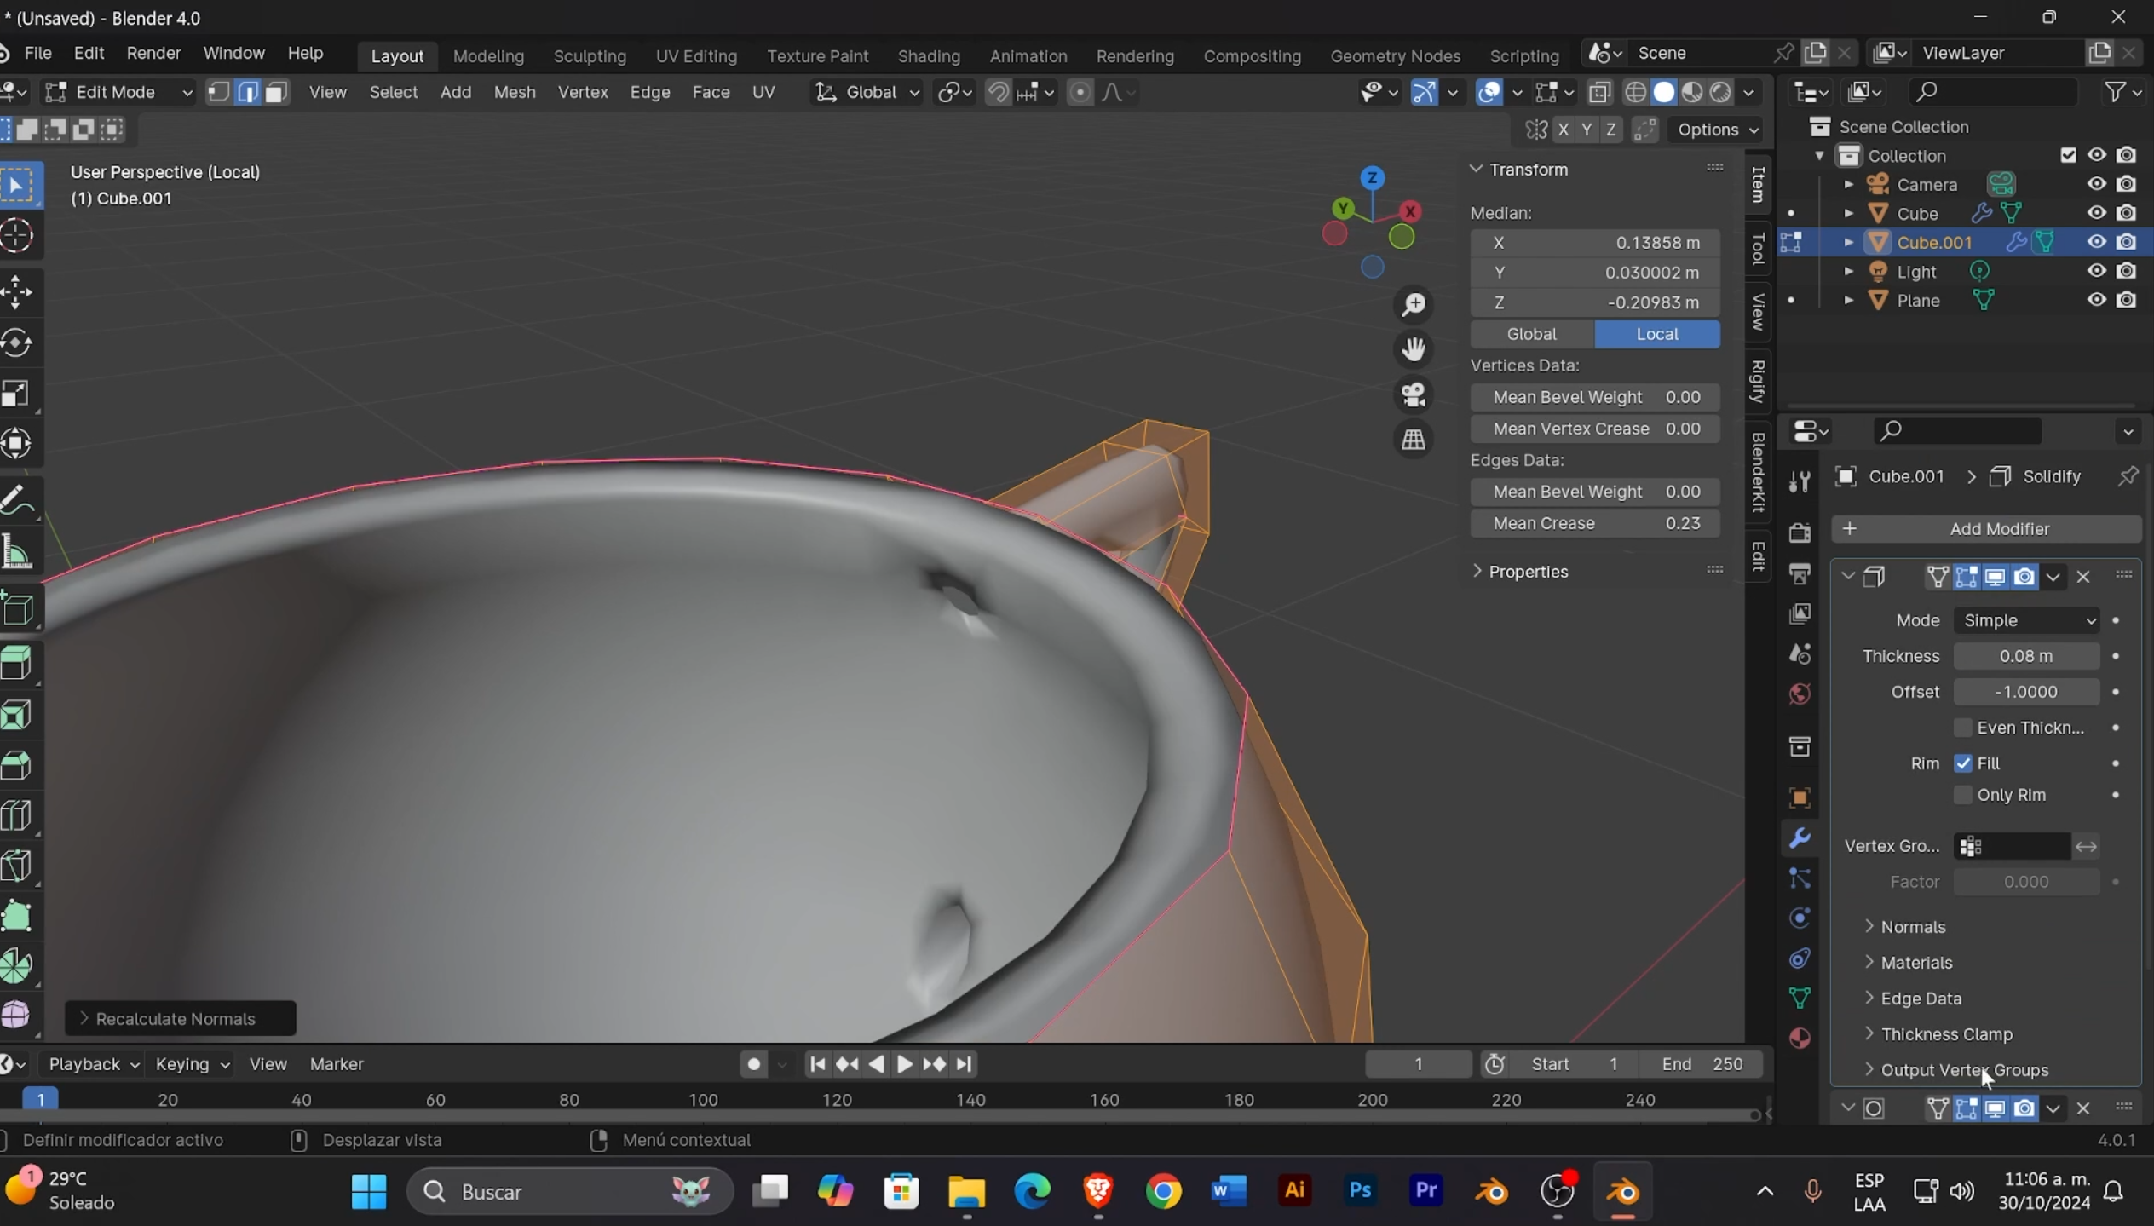2154x1226 pixels.
Task: Select the Measure tool
Action: pyautogui.click(x=17, y=551)
